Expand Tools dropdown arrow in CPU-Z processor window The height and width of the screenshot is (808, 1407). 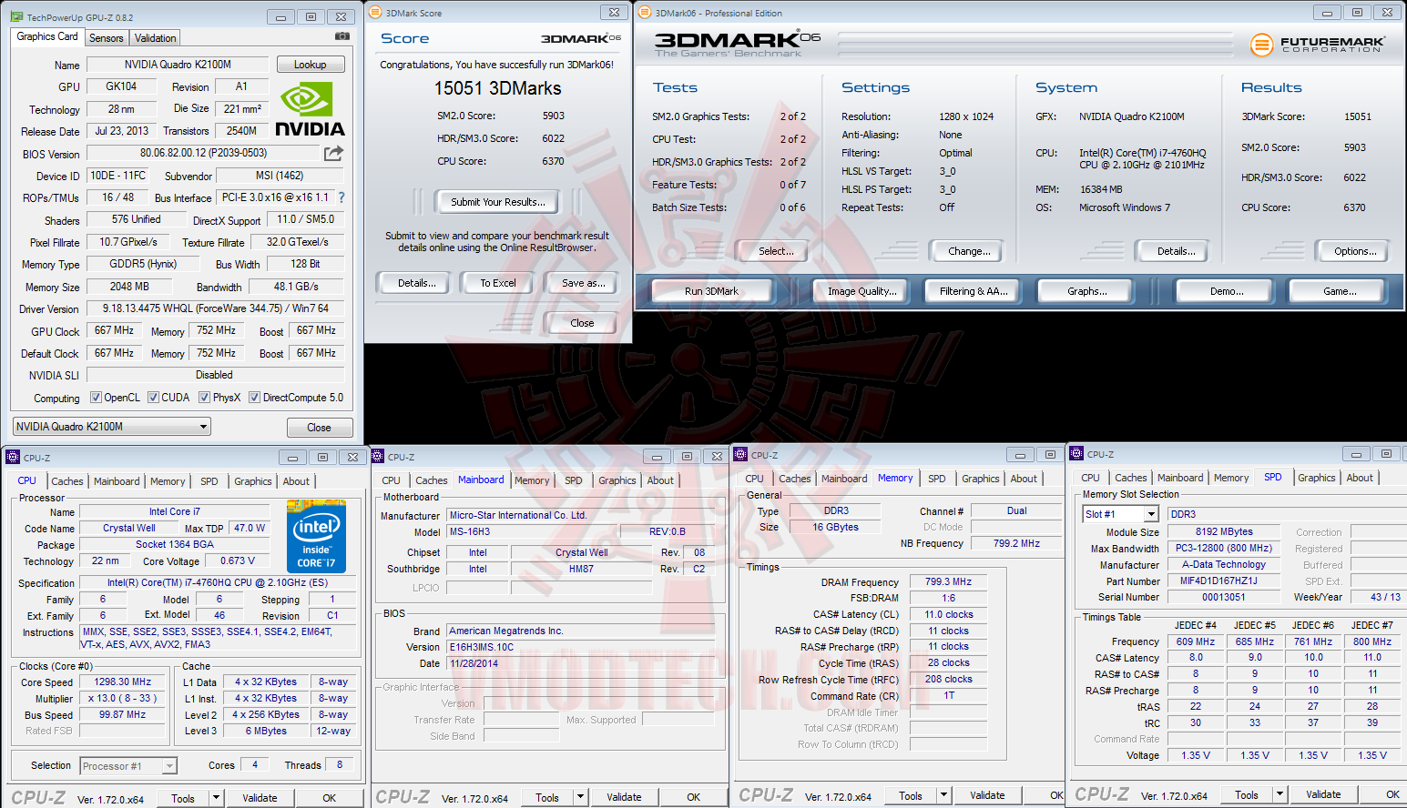217,798
